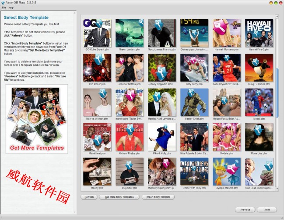Continue with the Next button
This screenshot has width=284, height=220.
coord(267,210)
